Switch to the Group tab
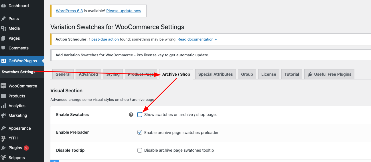Viewport: 371px width, 162px height. pos(247,74)
